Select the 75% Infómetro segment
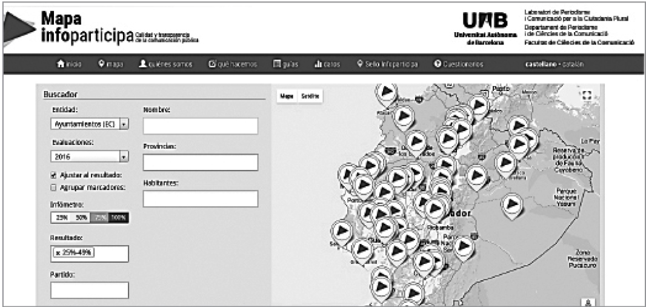The width and height of the screenshot is (646, 307). point(99,218)
